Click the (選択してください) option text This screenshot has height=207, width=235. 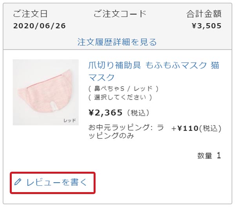click(x=120, y=97)
